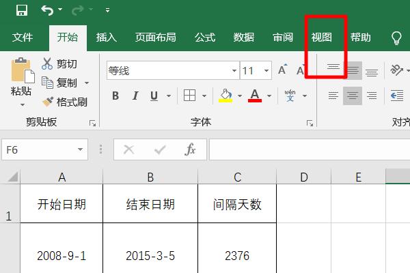Toggle Bold formatting
The width and height of the screenshot is (410, 273).
(x=115, y=96)
